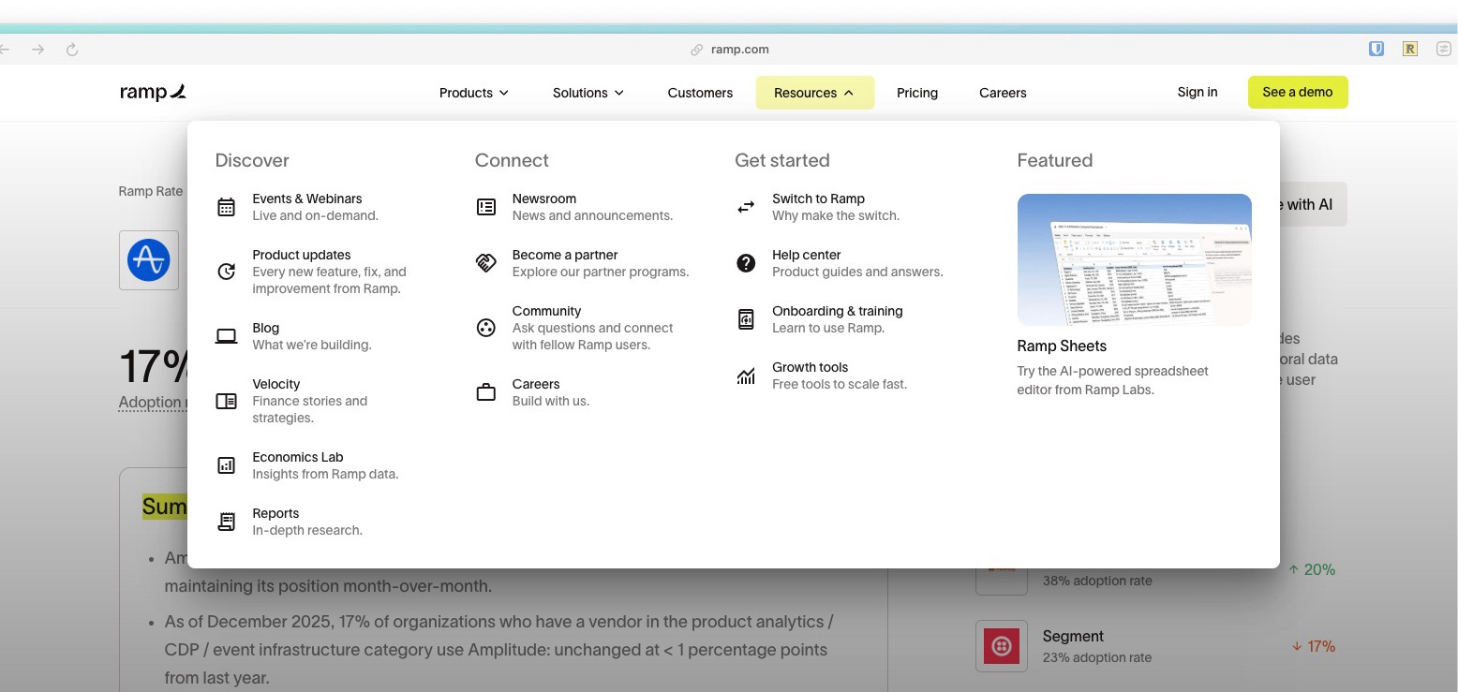
Task: Click the Become a partner handshake icon
Action: [x=485, y=263]
